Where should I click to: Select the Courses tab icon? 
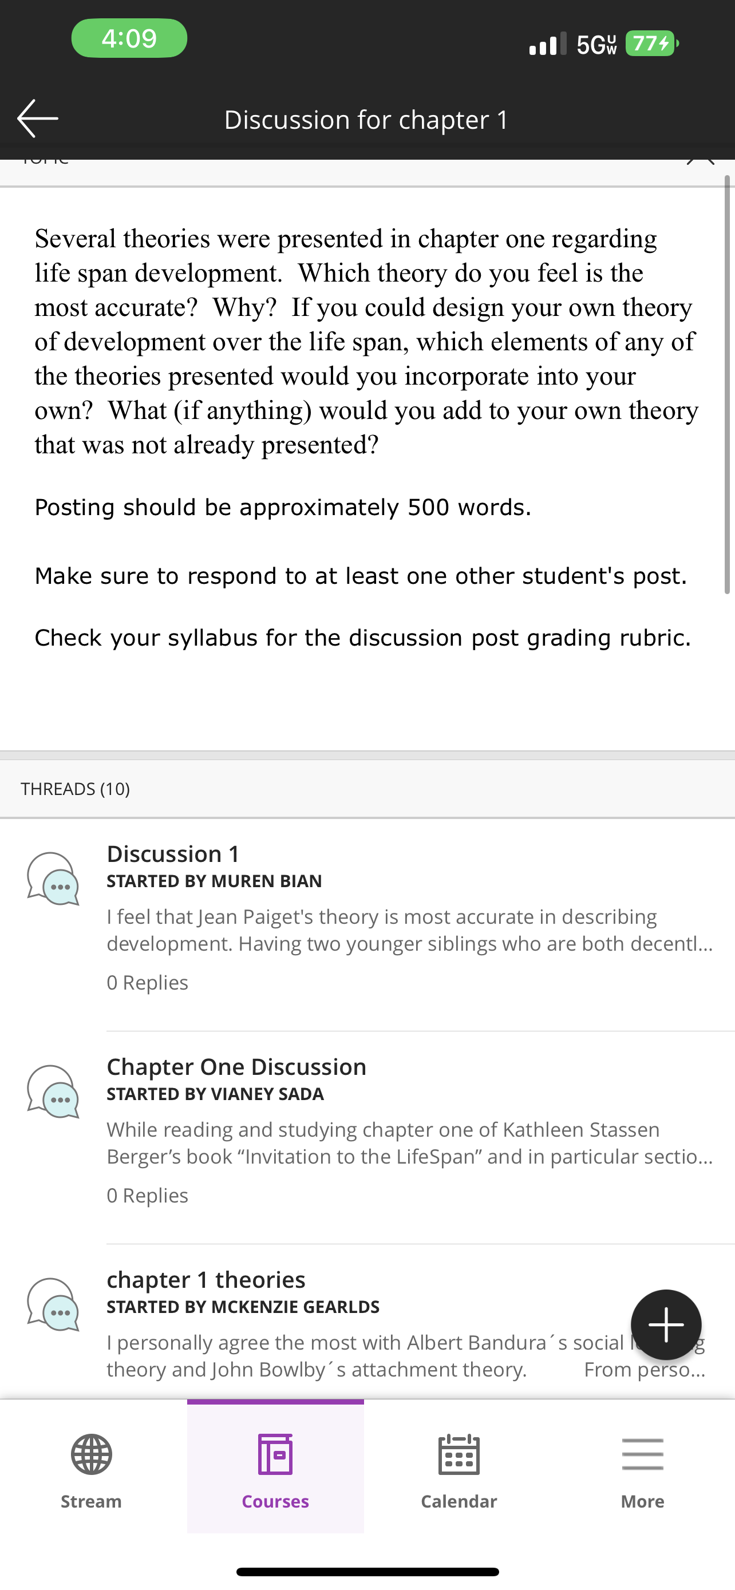click(275, 1454)
